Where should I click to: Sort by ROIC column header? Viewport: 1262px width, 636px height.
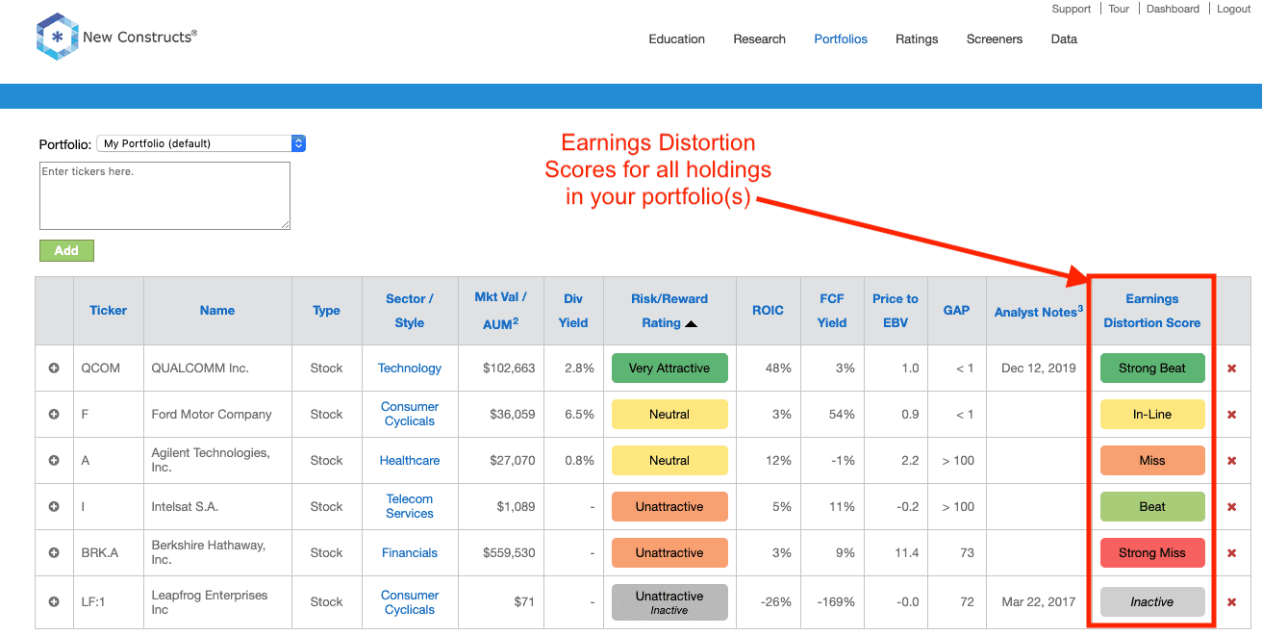coord(768,311)
